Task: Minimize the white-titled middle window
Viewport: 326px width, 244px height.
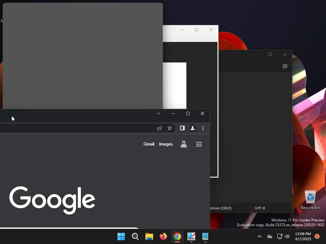Action: coord(182,30)
